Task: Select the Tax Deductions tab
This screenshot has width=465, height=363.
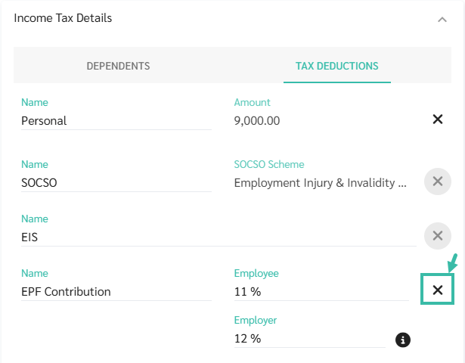Action: click(337, 66)
